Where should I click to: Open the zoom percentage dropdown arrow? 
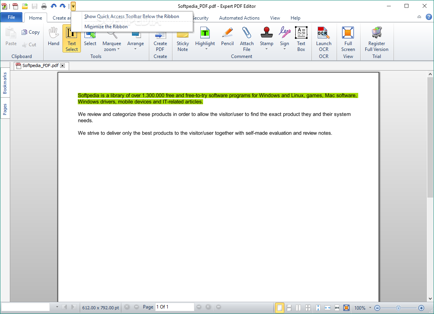click(370, 308)
